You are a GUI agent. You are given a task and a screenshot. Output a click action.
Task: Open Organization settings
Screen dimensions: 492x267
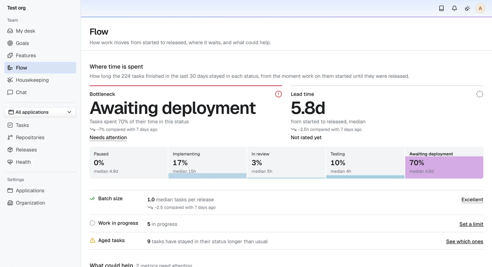point(40,203)
